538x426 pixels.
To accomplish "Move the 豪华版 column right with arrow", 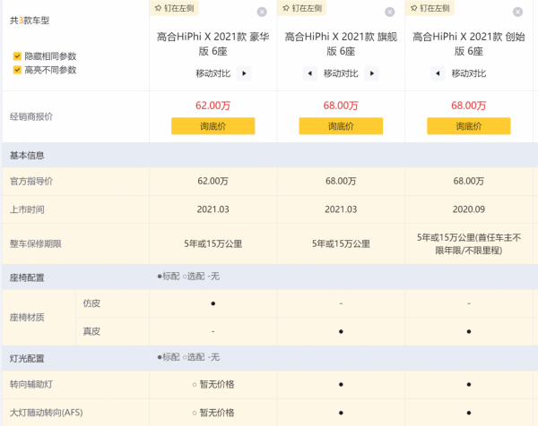I will click(244, 73).
